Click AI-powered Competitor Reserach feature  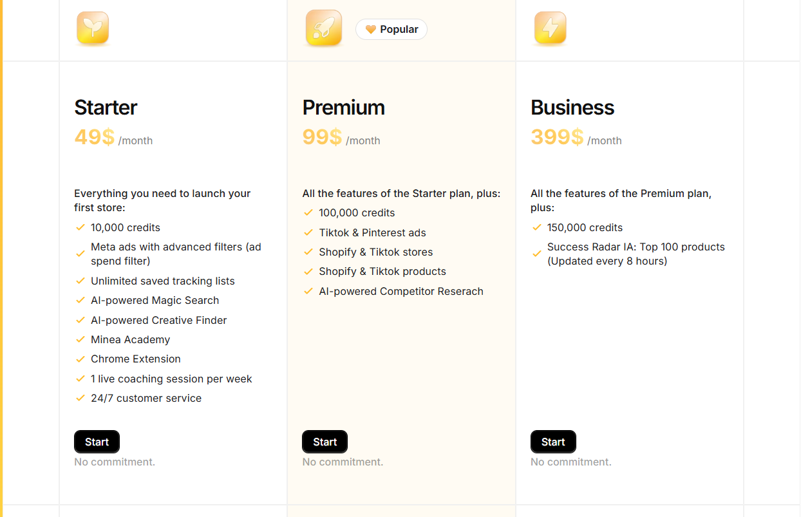pyautogui.click(x=401, y=291)
